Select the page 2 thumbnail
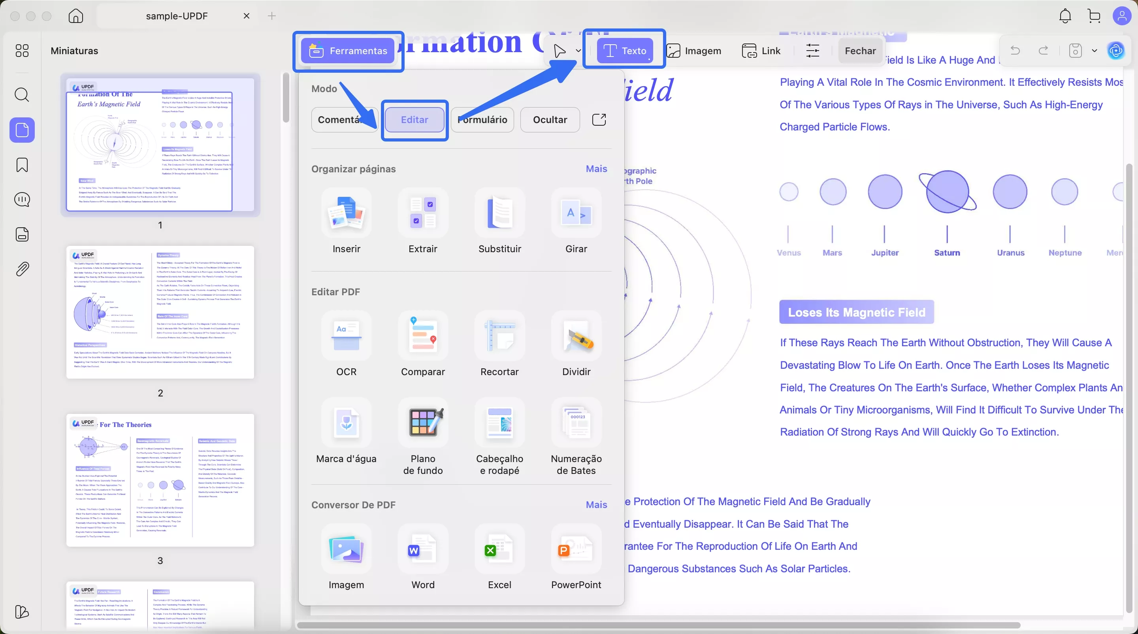The height and width of the screenshot is (634, 1138). [x=160, y=312]
